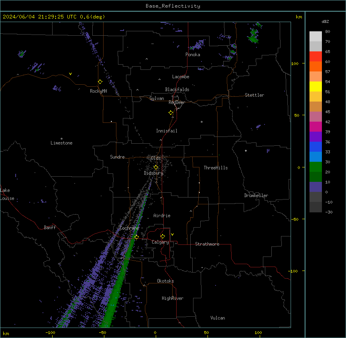Click the Vulcan city label
The width and height of the screenshot is (346, 338).
pyautogui.click(x=218, y=318)
